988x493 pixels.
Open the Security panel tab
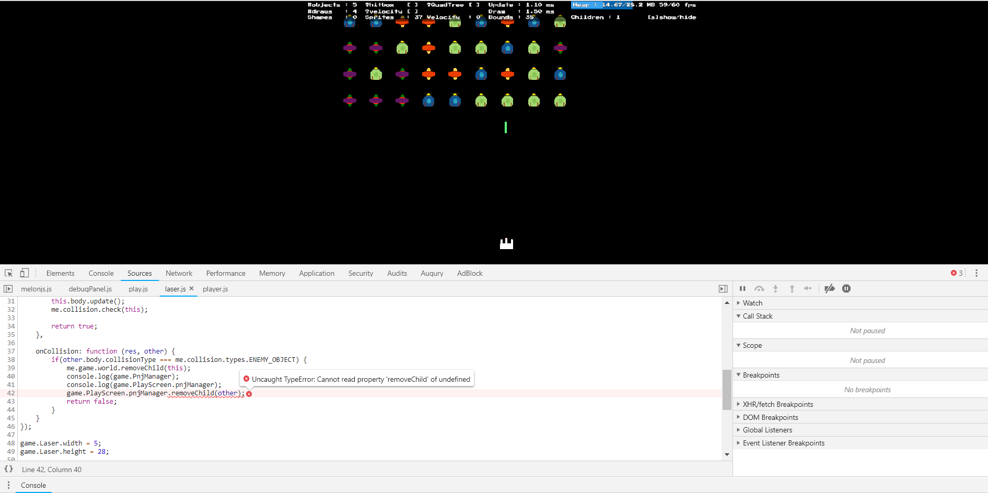[x=361, y=273]
